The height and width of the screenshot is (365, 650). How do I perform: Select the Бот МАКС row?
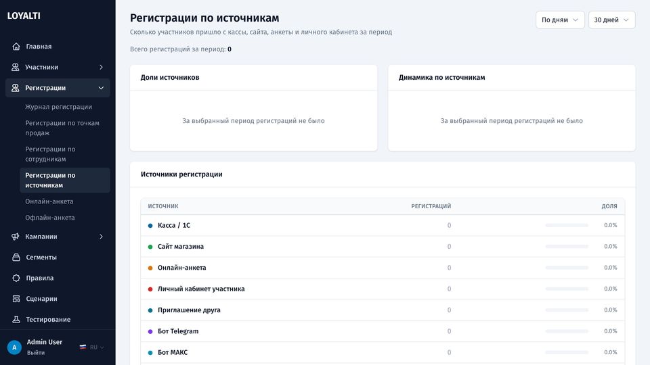coord(382,352)
